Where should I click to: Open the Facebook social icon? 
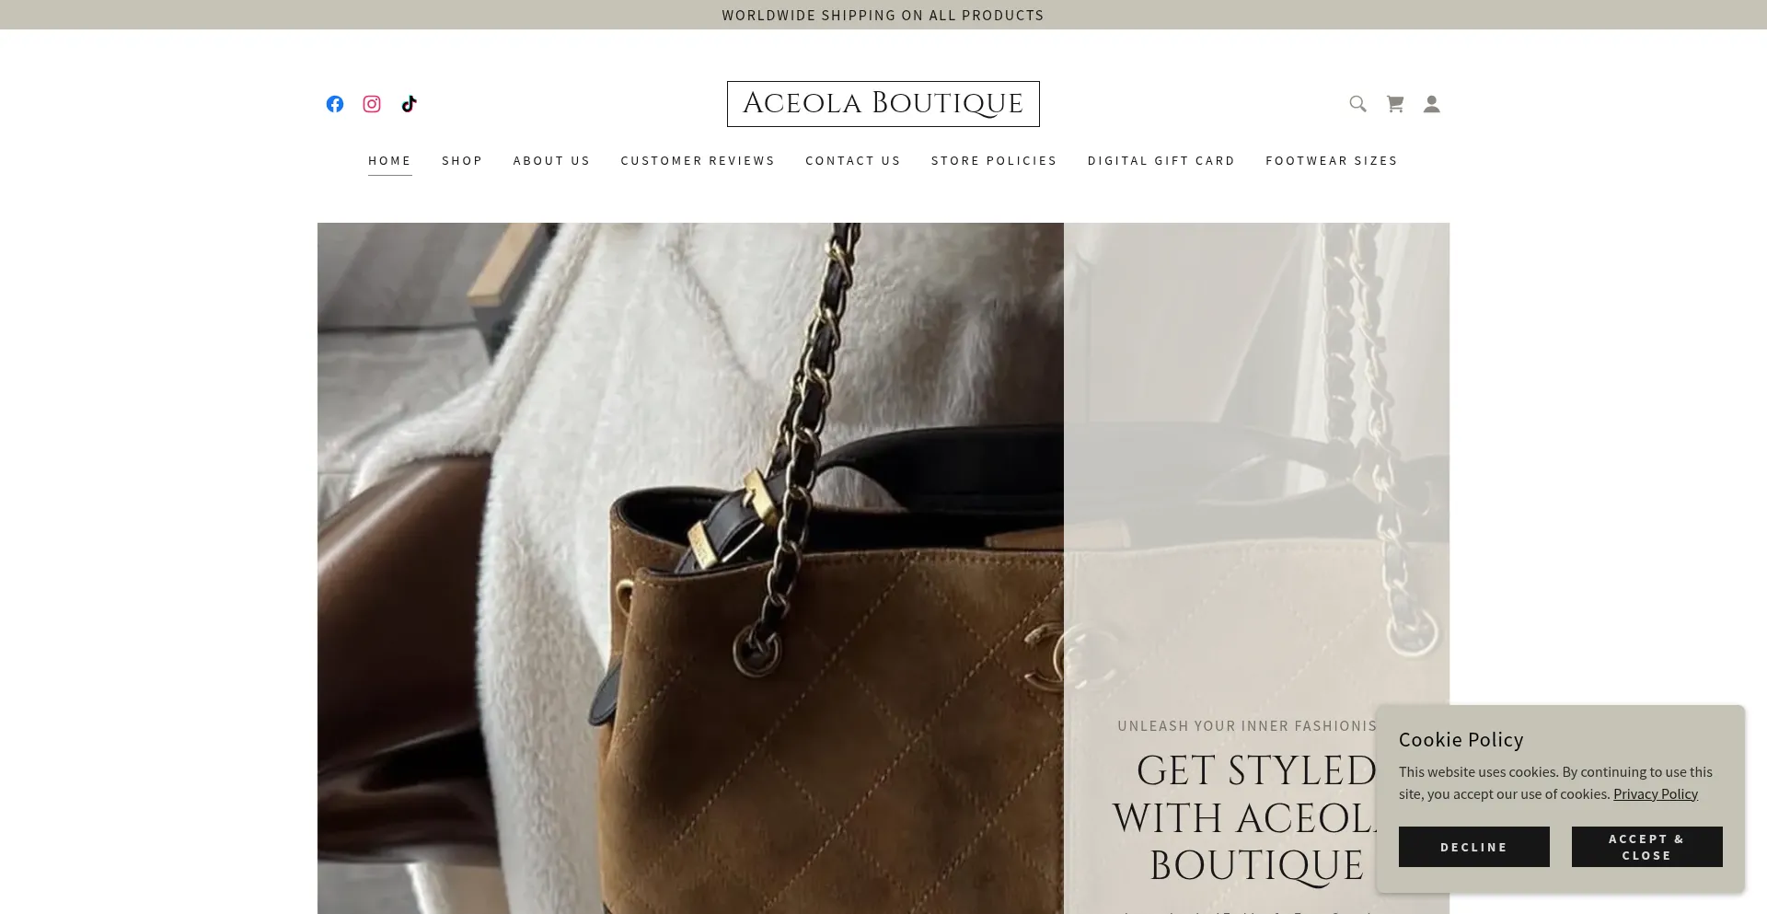[x=335, y=104]
